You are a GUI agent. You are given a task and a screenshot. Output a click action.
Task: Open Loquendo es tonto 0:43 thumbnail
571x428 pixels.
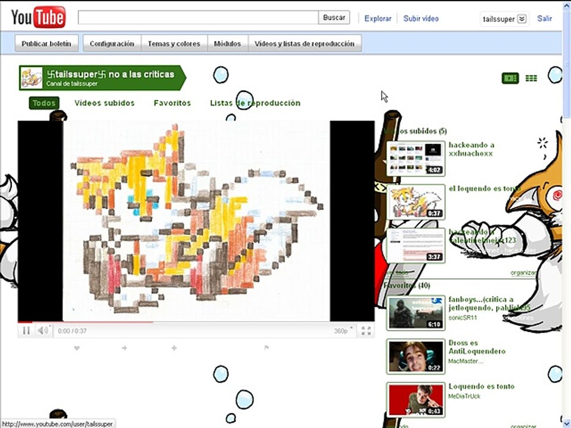416,399
